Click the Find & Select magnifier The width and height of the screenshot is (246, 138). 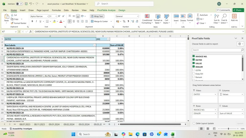224,18
